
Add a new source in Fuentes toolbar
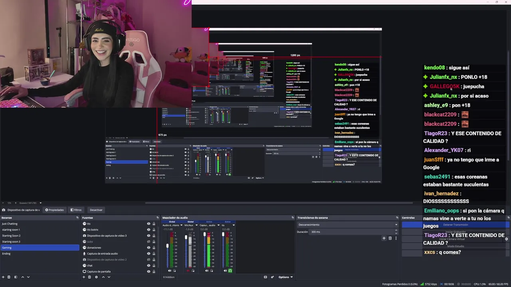[84, 277]
